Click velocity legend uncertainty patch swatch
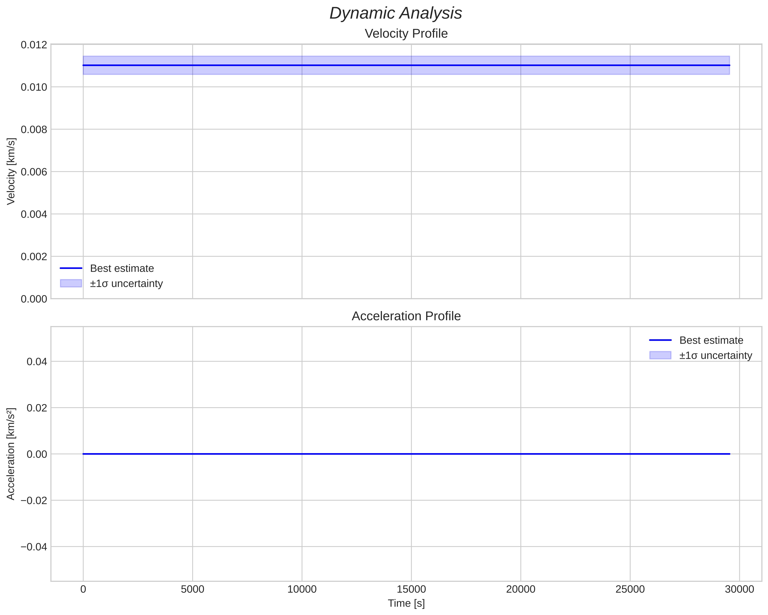 [71, 283]
